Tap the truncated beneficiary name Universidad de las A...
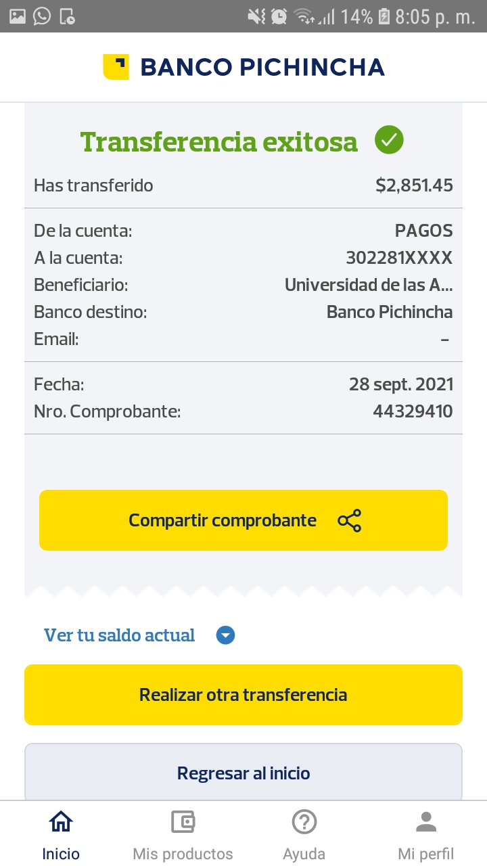 369,285
